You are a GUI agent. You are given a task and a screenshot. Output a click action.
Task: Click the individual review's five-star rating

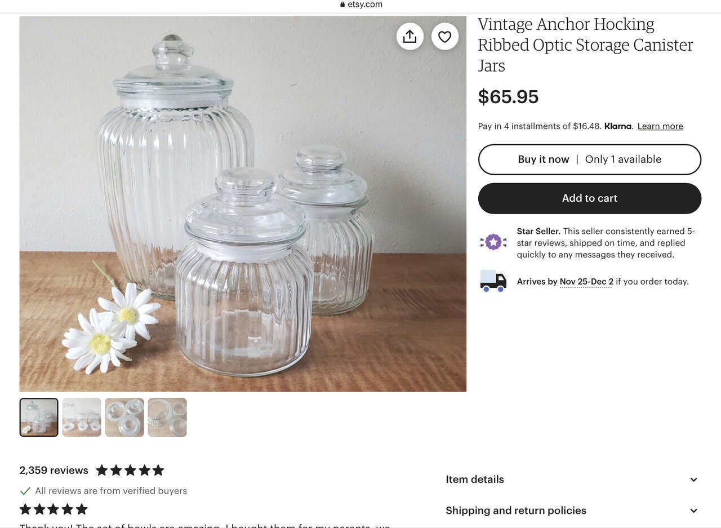[x=54, y=509]
